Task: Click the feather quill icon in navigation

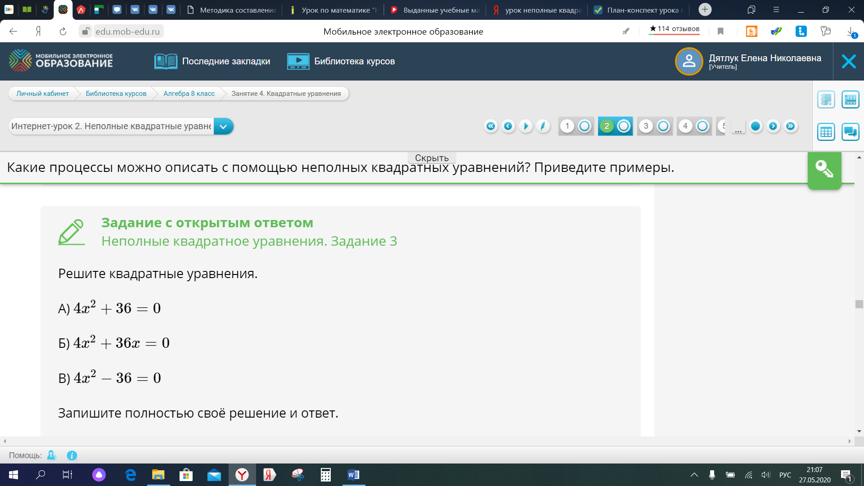Action: [x=543, y=126]
